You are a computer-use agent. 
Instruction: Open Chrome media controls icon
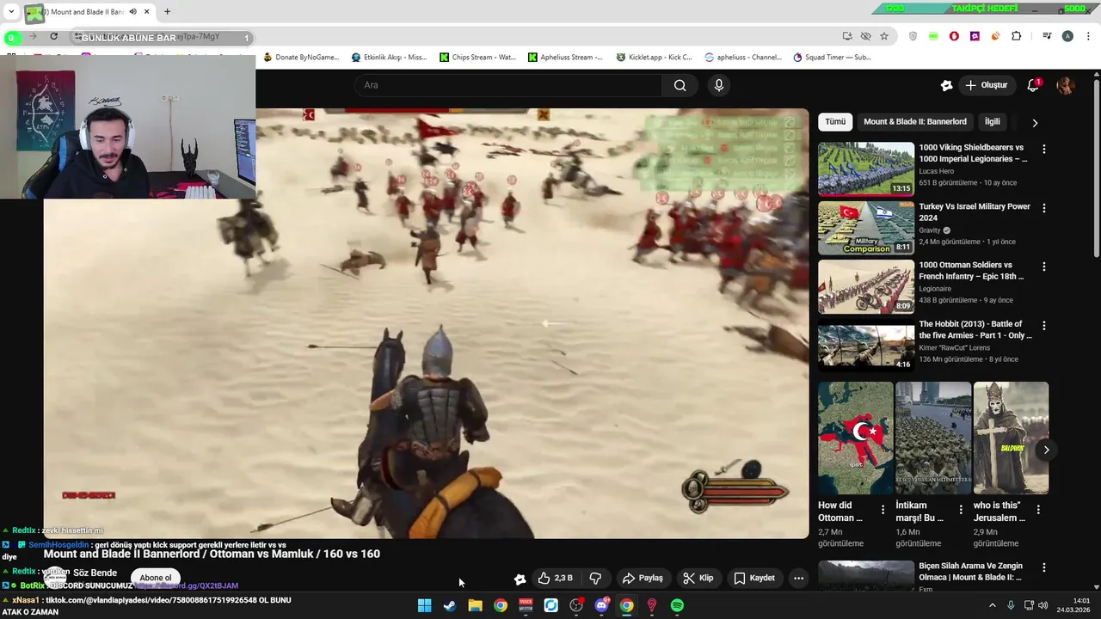1047,36
